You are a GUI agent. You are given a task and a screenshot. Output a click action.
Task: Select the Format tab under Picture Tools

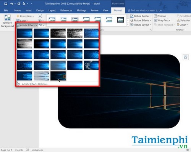118,10
